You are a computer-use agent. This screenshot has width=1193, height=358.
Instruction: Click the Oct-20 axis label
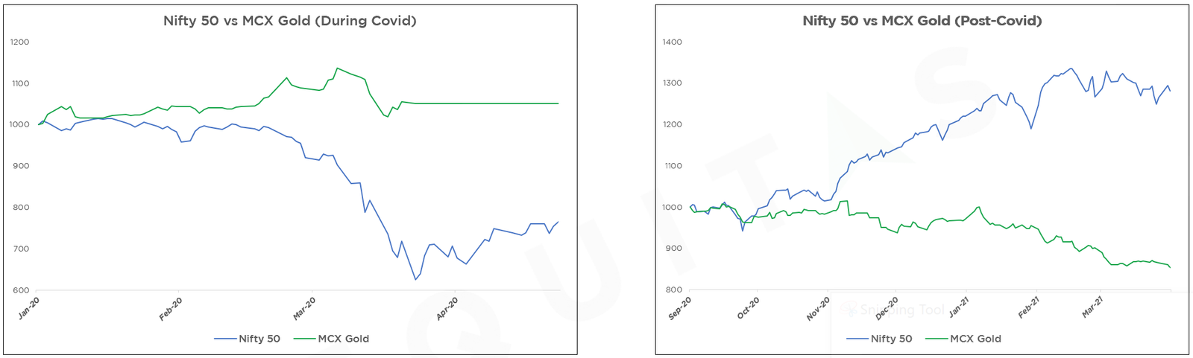(x=748, y=309)
